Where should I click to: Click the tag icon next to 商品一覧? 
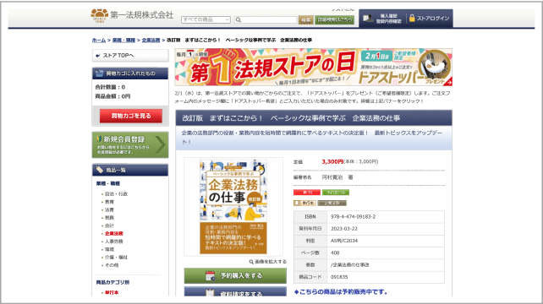point(100,170)
